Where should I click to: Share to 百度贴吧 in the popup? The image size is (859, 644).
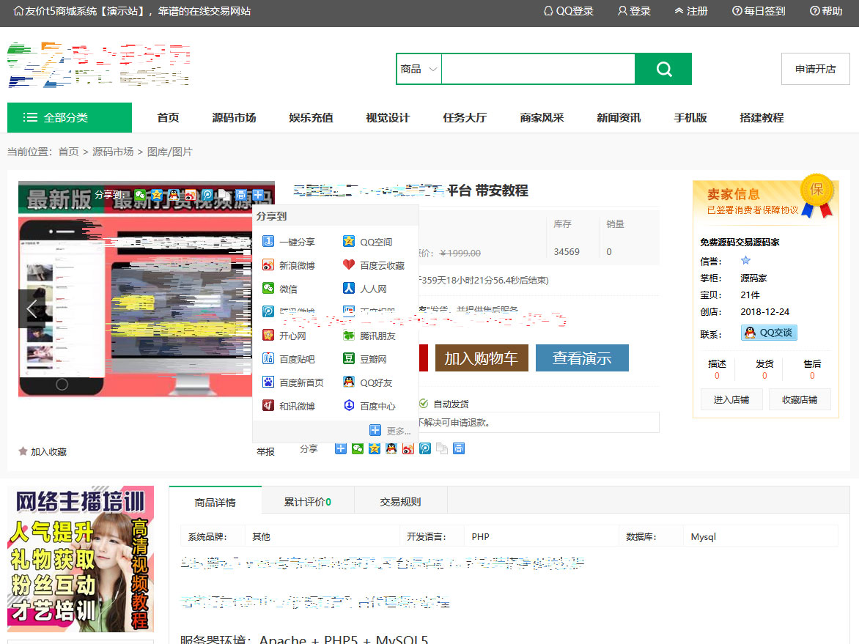point(296,359)
